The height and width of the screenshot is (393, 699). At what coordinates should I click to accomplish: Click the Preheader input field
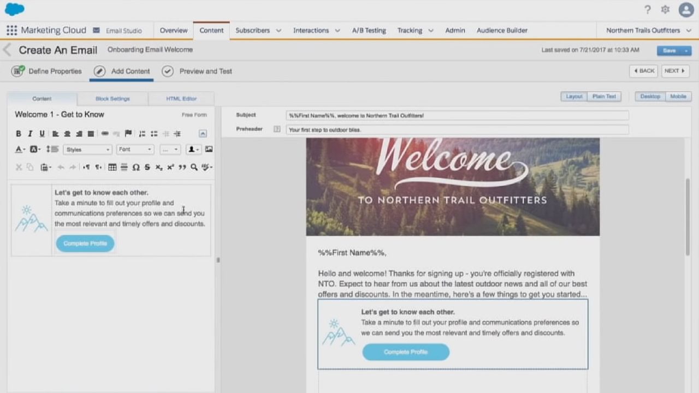(457, 130)
